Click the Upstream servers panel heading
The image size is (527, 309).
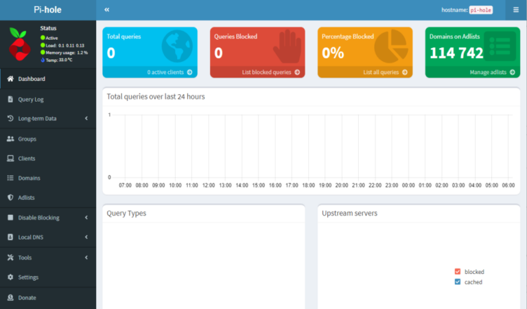(349, 213)
